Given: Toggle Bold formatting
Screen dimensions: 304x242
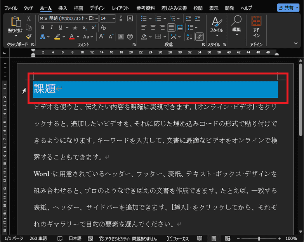Looking at the screenshot, I should 43,28.
